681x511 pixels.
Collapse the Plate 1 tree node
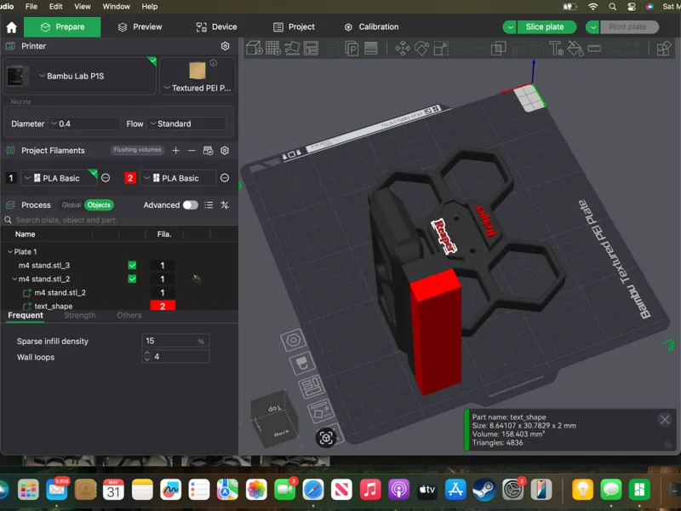(10, 251)
